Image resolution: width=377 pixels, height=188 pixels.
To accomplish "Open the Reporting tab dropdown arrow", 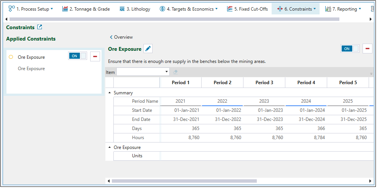I will pyautogui.click(x=360, y=9).
